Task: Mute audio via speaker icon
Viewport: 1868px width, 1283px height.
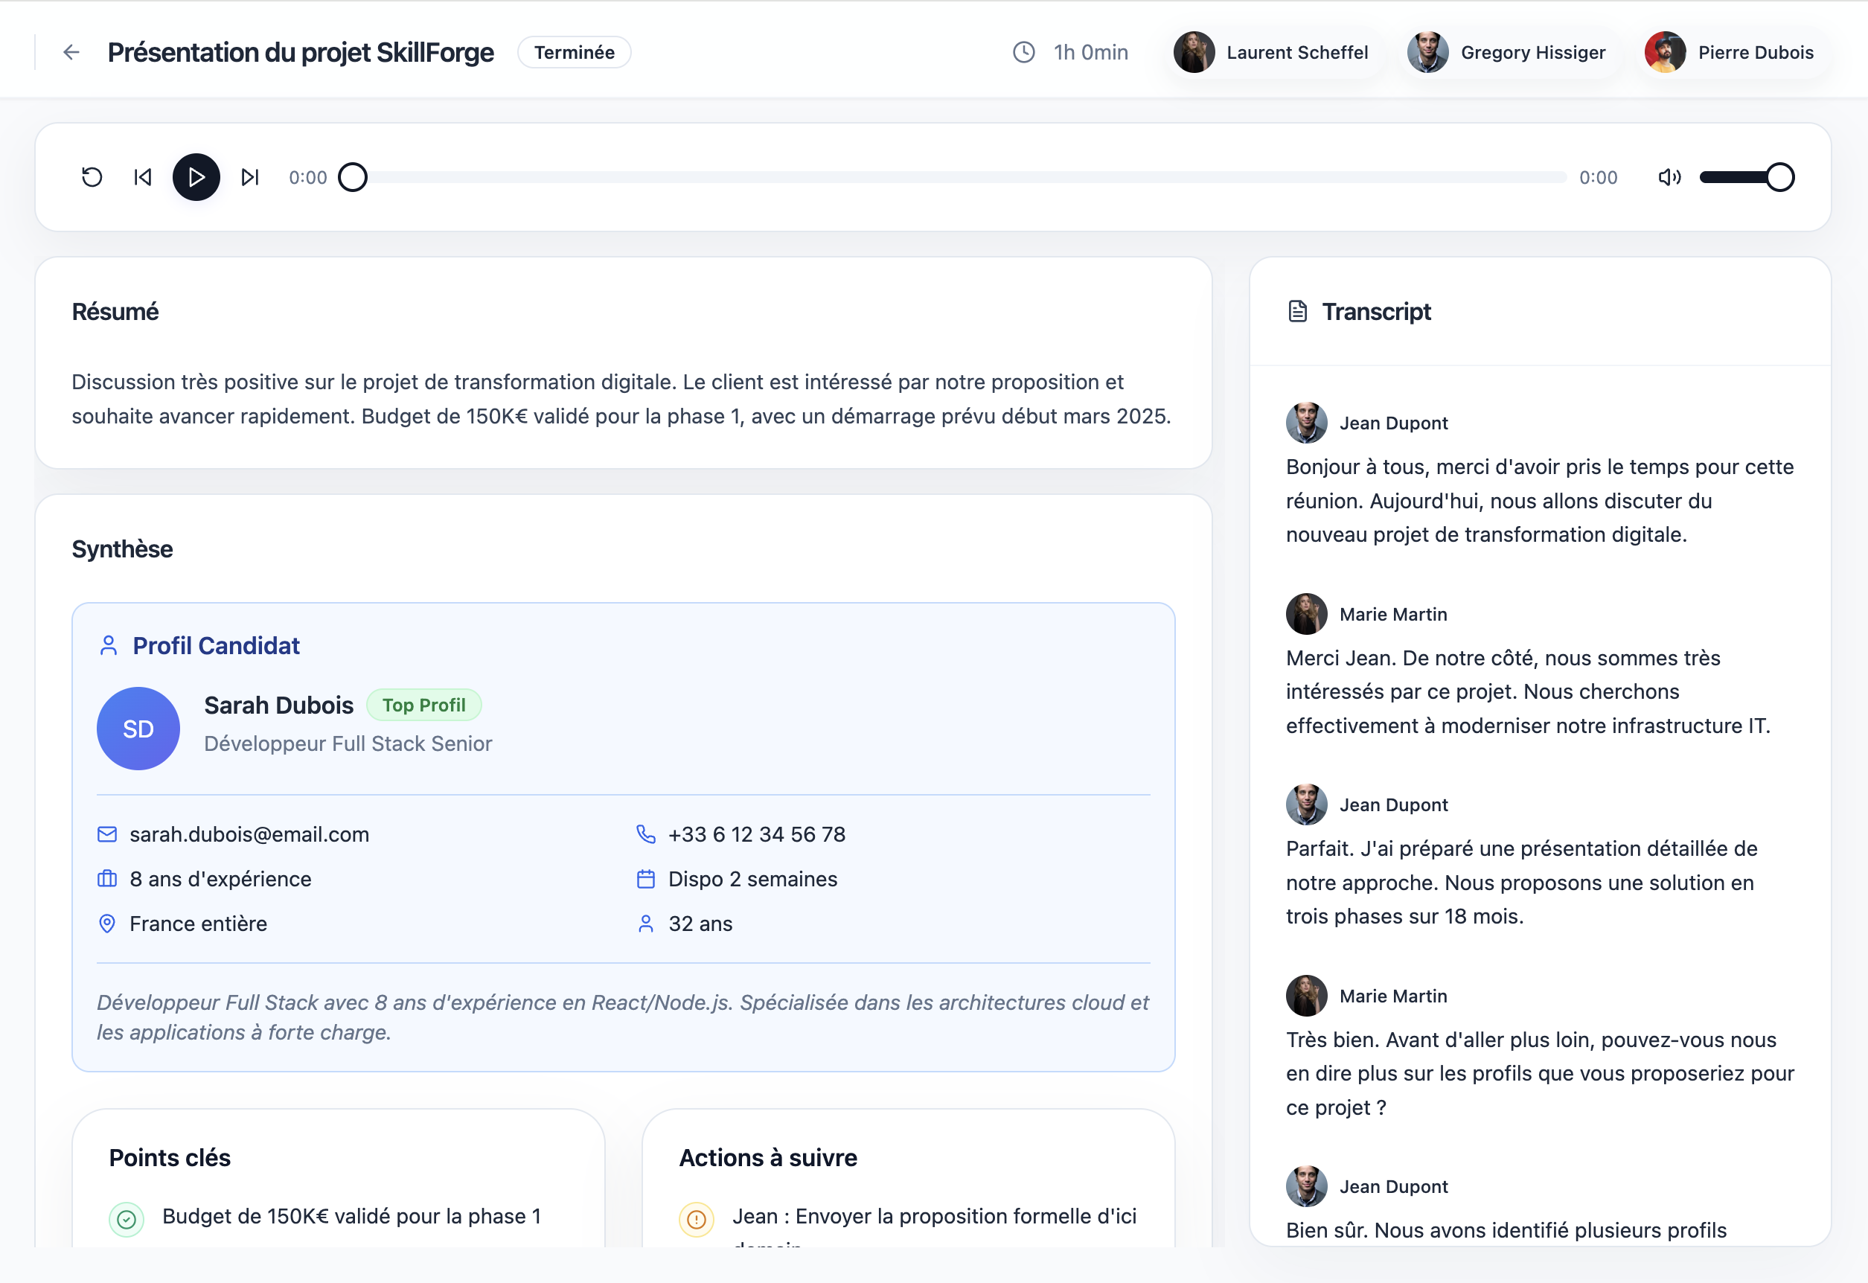Action: point(1669,177)
